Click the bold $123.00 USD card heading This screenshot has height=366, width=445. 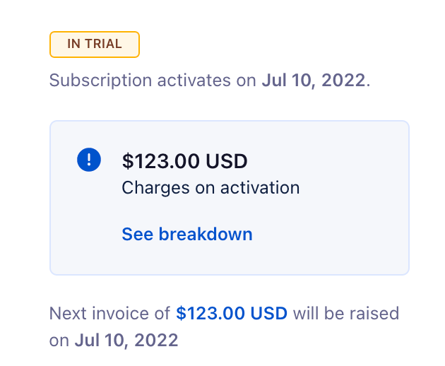pyautogui.click(x=185, y=161)
